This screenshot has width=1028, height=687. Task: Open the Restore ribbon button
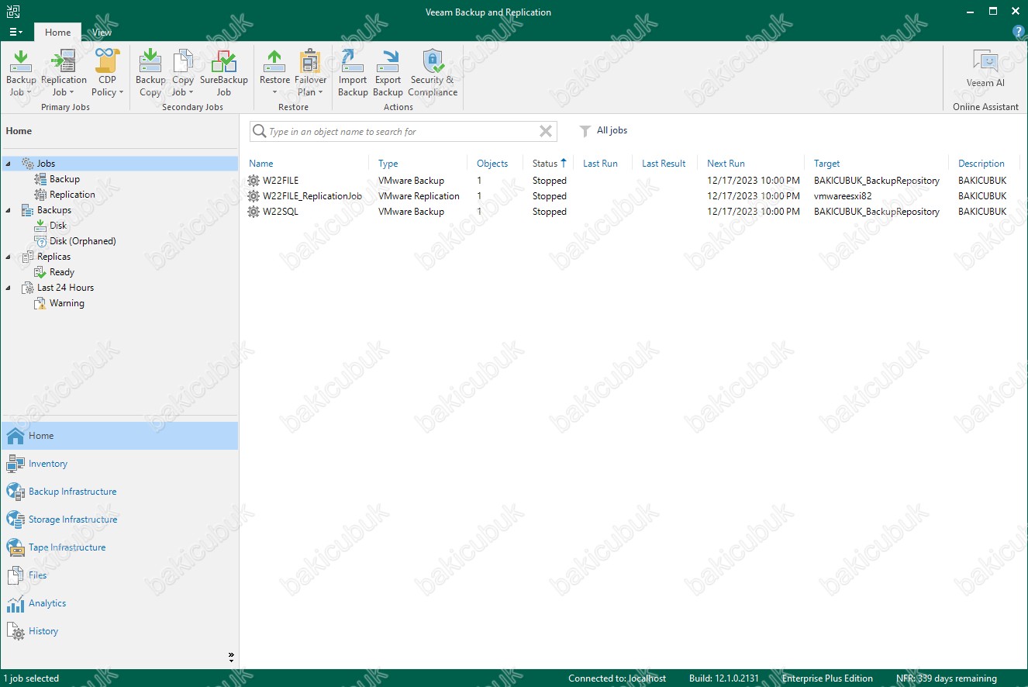click(274, 72)
